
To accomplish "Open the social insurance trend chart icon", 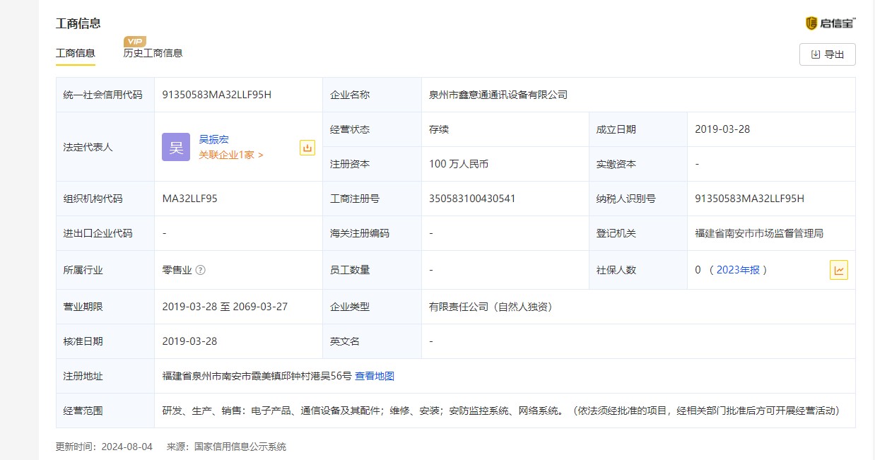I will pos(839,270).
